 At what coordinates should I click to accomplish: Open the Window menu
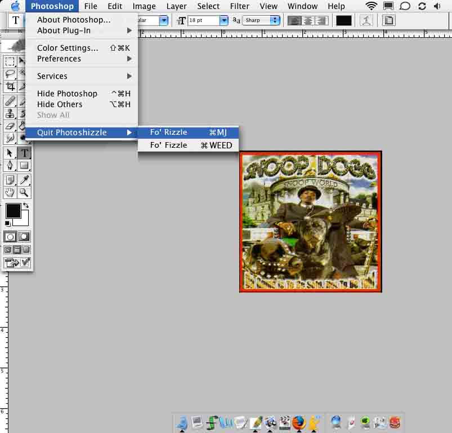click(x=303, y=6)
